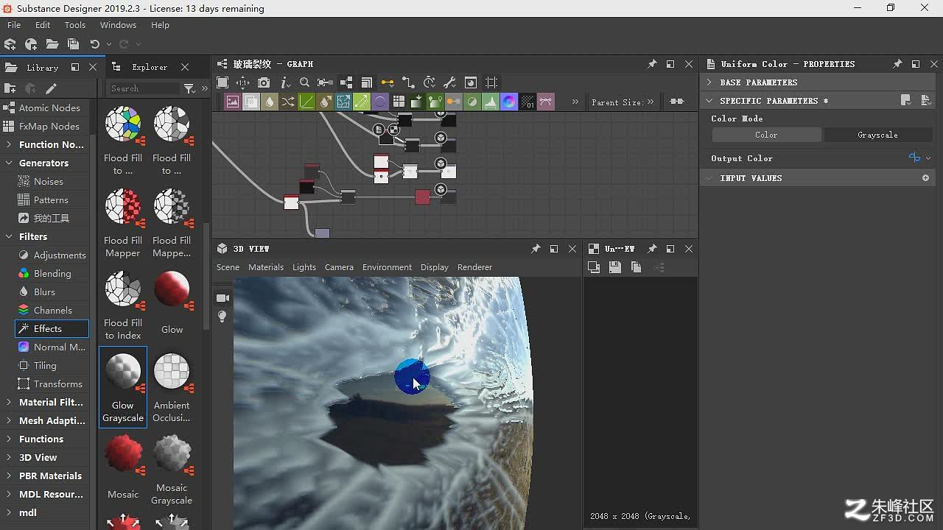Viewport: 943px width, 530px height.
Task: Collapse Specific Parameters section
Action: click(x=709, y=101)
